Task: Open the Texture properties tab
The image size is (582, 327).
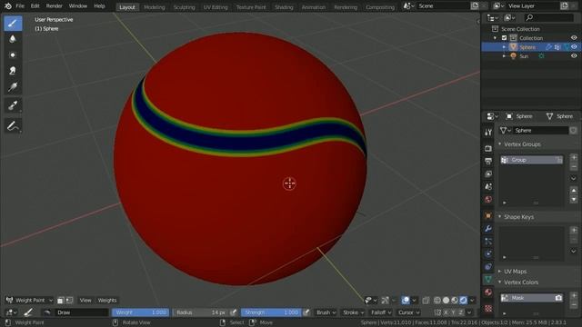Action: [488, 308]
